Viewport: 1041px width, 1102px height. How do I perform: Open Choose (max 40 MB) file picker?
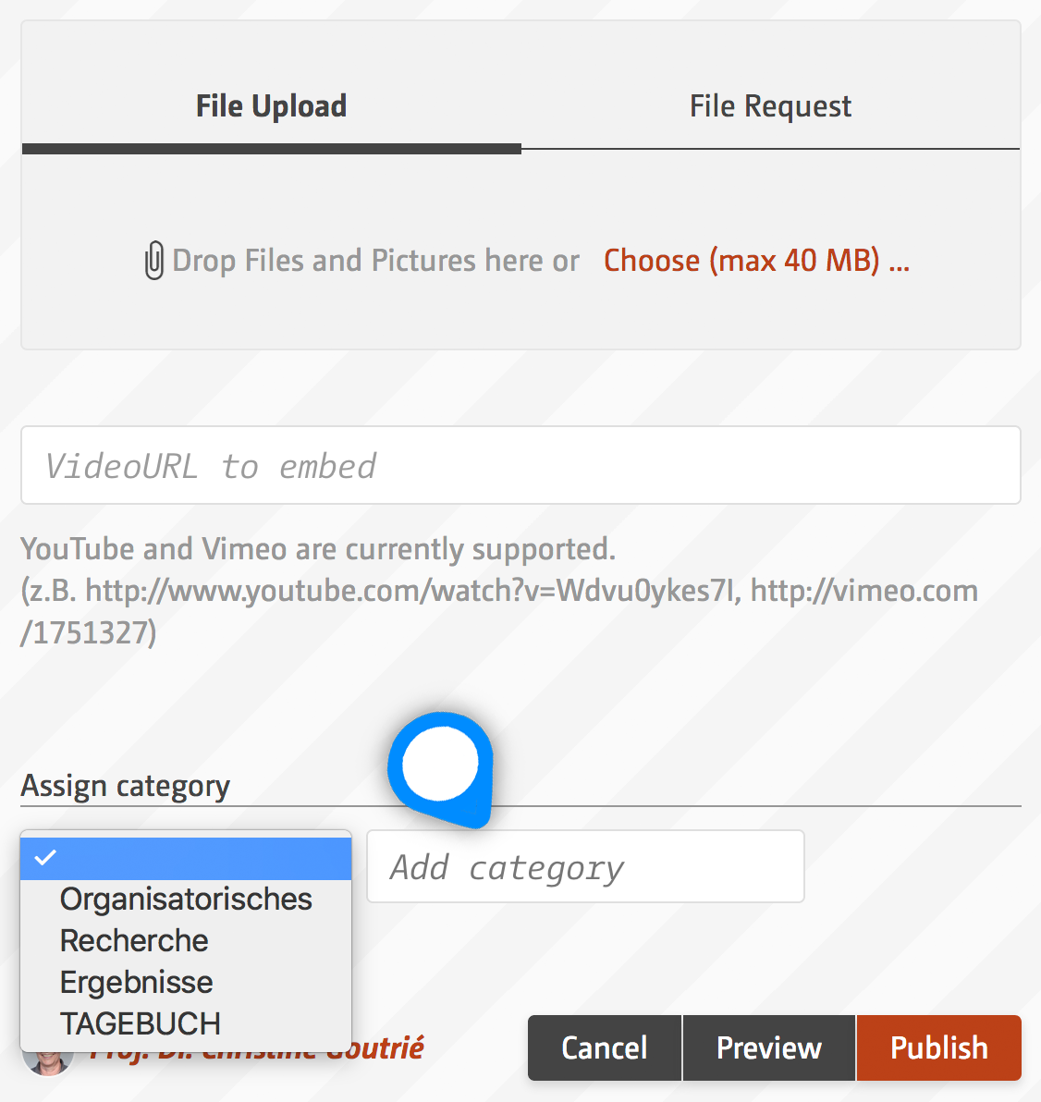coord(756,261)
